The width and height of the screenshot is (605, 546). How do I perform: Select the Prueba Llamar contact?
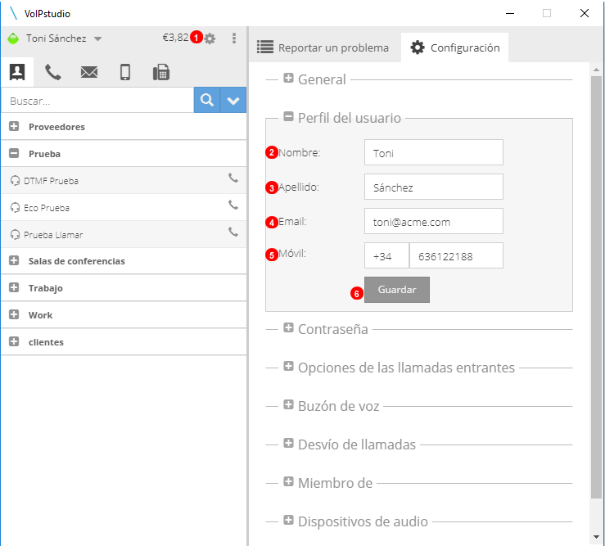coord(124,235)
